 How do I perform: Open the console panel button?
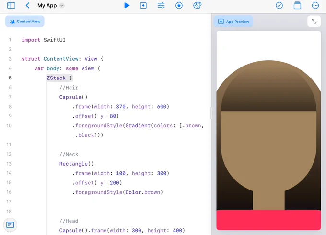click(x=10, y=224)
